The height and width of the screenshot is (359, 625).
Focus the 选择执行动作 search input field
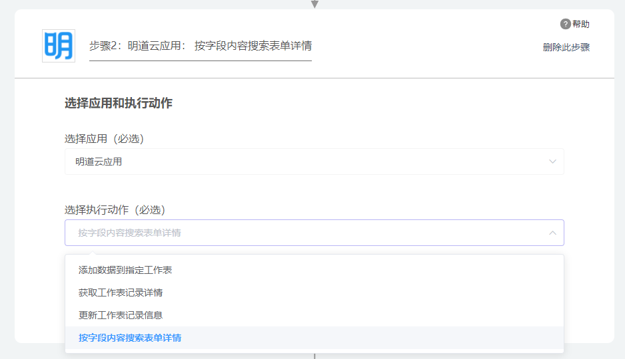coord(300,233)
